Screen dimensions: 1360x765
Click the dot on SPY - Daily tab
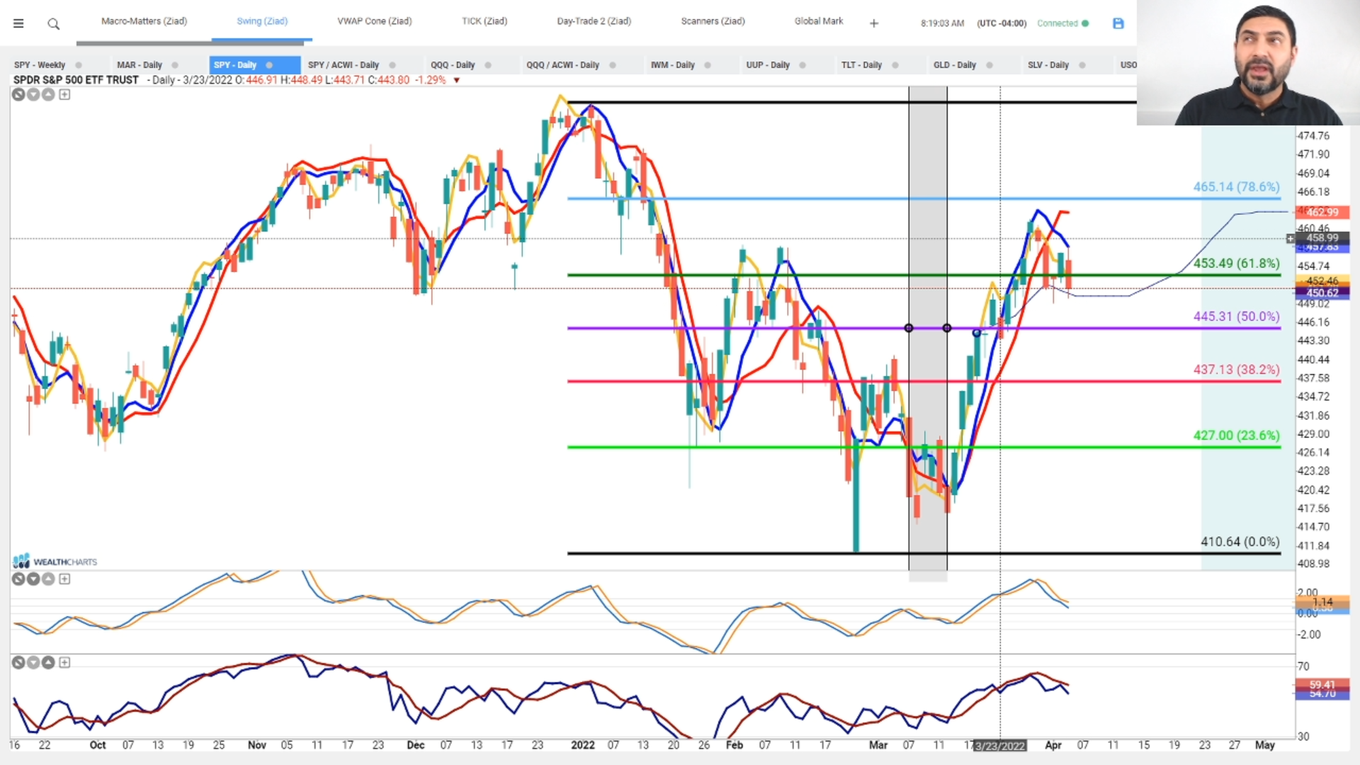pos(269,65)
